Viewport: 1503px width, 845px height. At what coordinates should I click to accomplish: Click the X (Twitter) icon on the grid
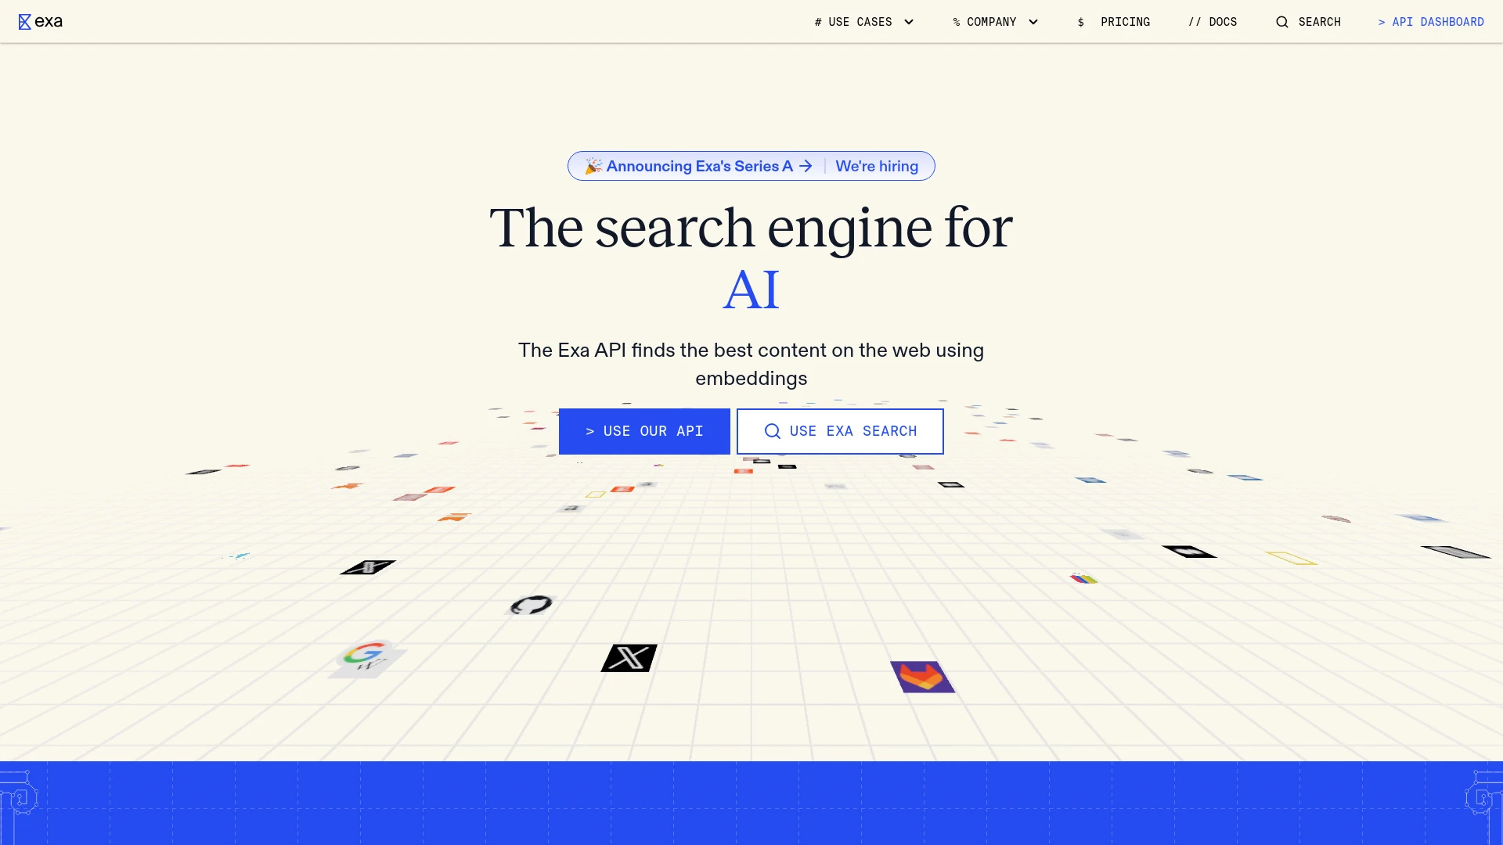coord(629,658)
